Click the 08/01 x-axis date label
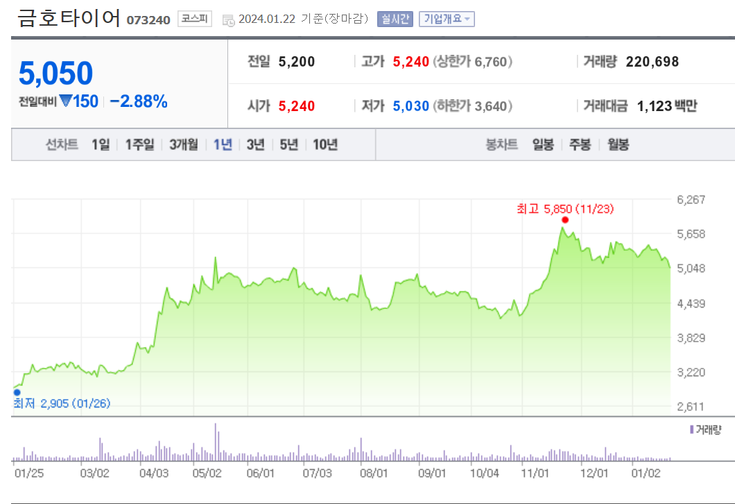This screenshot has height=504, width=735. tap(374, 473)
